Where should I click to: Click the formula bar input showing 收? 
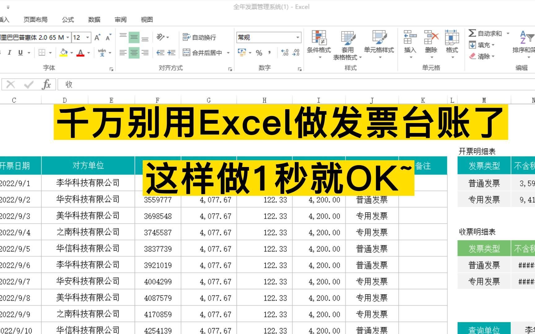pos(296,84)
